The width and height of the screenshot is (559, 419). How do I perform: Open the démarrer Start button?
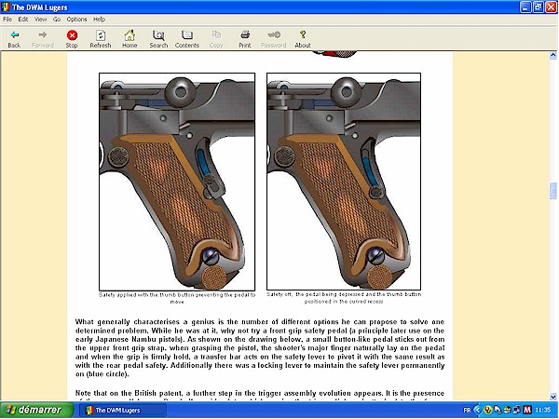coord(36,410)
